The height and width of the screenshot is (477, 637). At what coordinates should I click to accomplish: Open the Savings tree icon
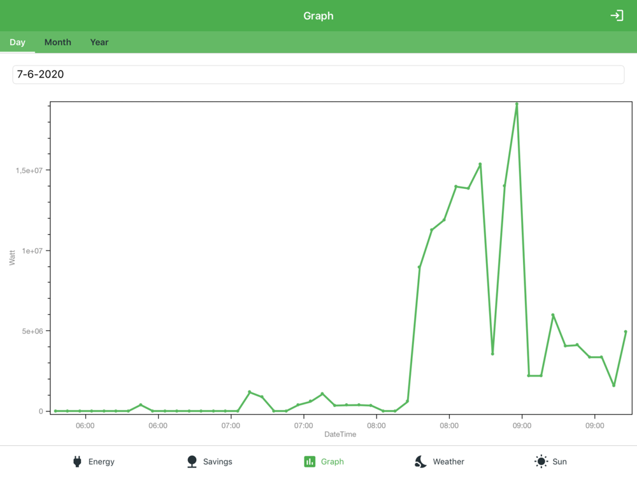click(x=192, y=461)
